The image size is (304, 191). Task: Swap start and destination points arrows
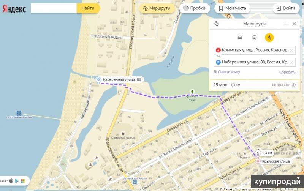coord(218,56)
